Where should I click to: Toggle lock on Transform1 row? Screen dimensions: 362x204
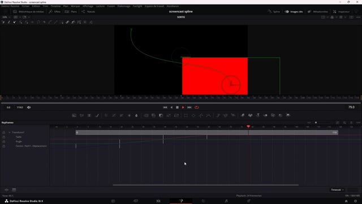point(4,133)
